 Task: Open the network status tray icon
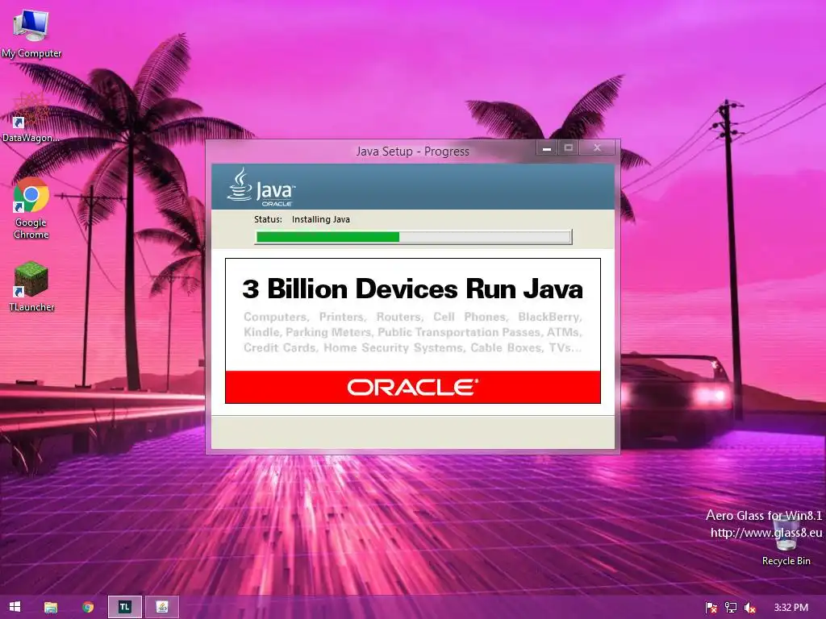(731, 608)
